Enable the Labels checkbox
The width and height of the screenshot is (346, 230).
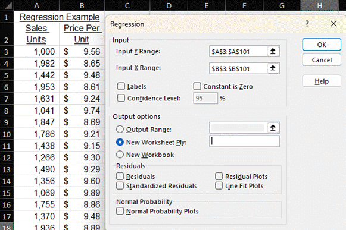[x=121, y=86]
